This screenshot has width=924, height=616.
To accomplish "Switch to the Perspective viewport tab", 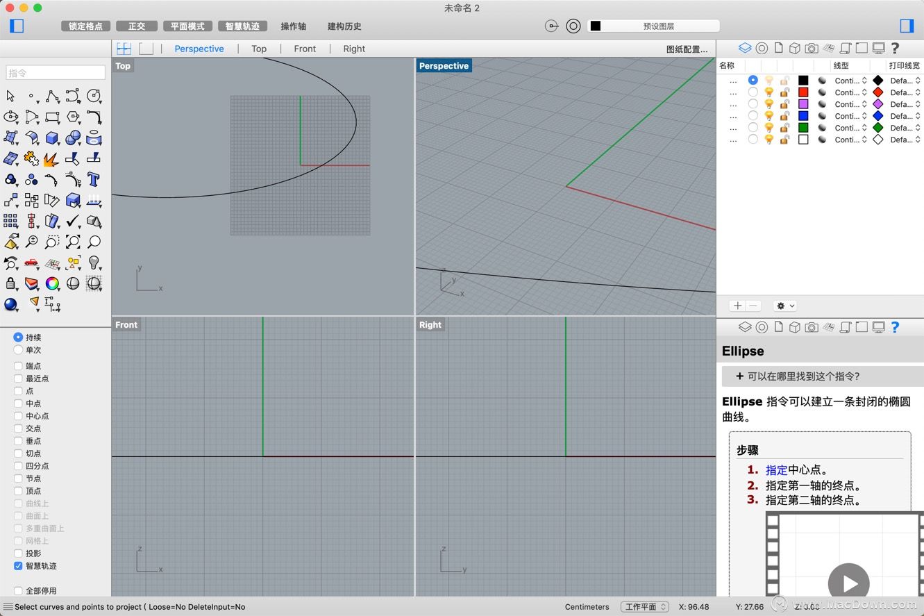I will pyautogui.click(x=199, y=49).
